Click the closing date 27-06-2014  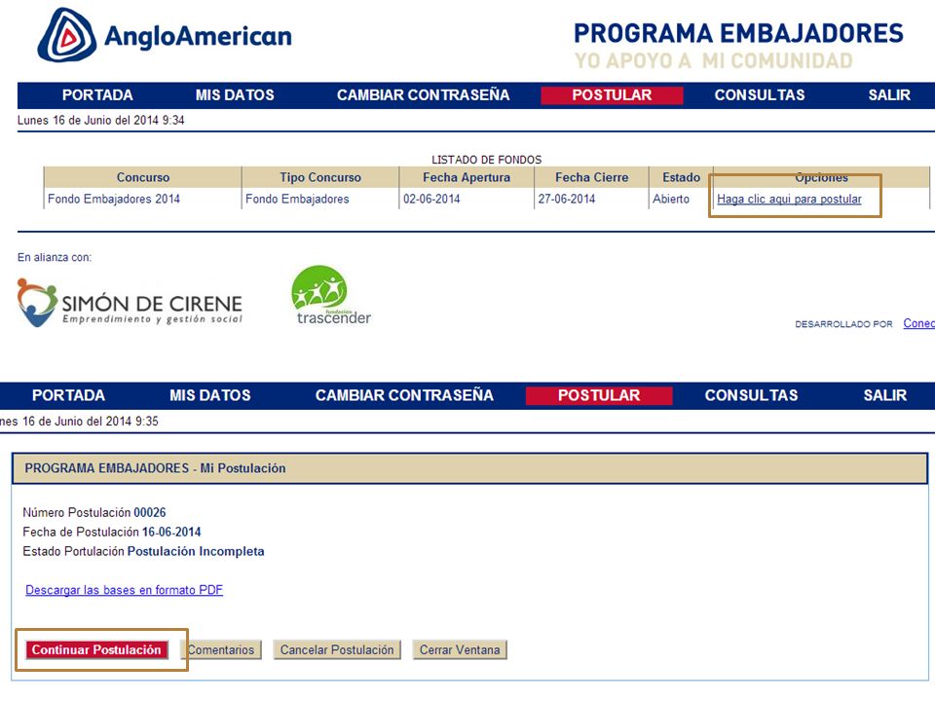click(567, 199)
